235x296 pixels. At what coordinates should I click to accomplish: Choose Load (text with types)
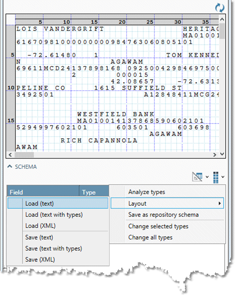(x=54, y=215)
